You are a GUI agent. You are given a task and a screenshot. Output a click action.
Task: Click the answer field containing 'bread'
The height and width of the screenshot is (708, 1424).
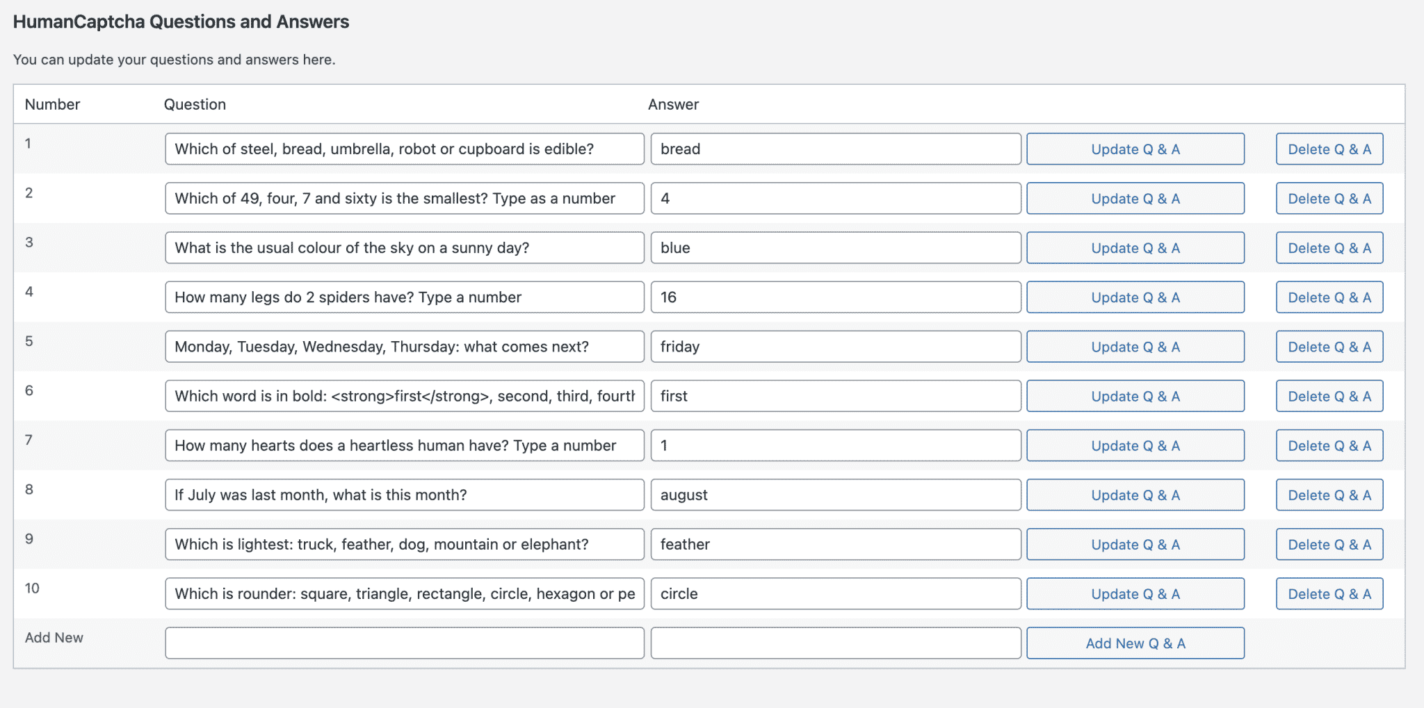click(x=834, y=149)
